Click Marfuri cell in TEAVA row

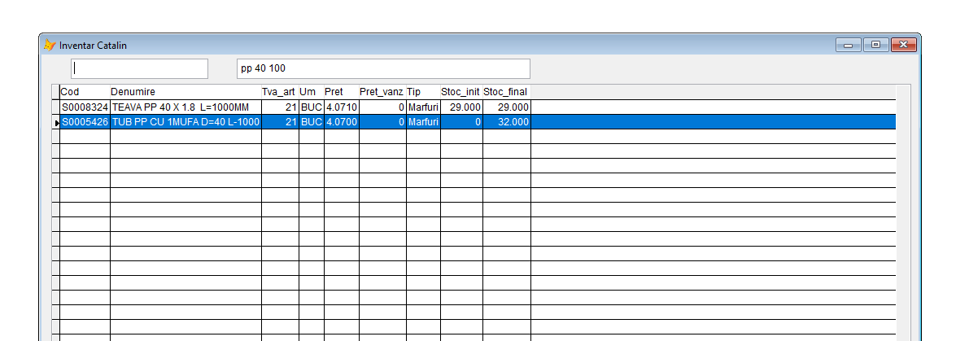pyautogui.click(x=423, y=107)
